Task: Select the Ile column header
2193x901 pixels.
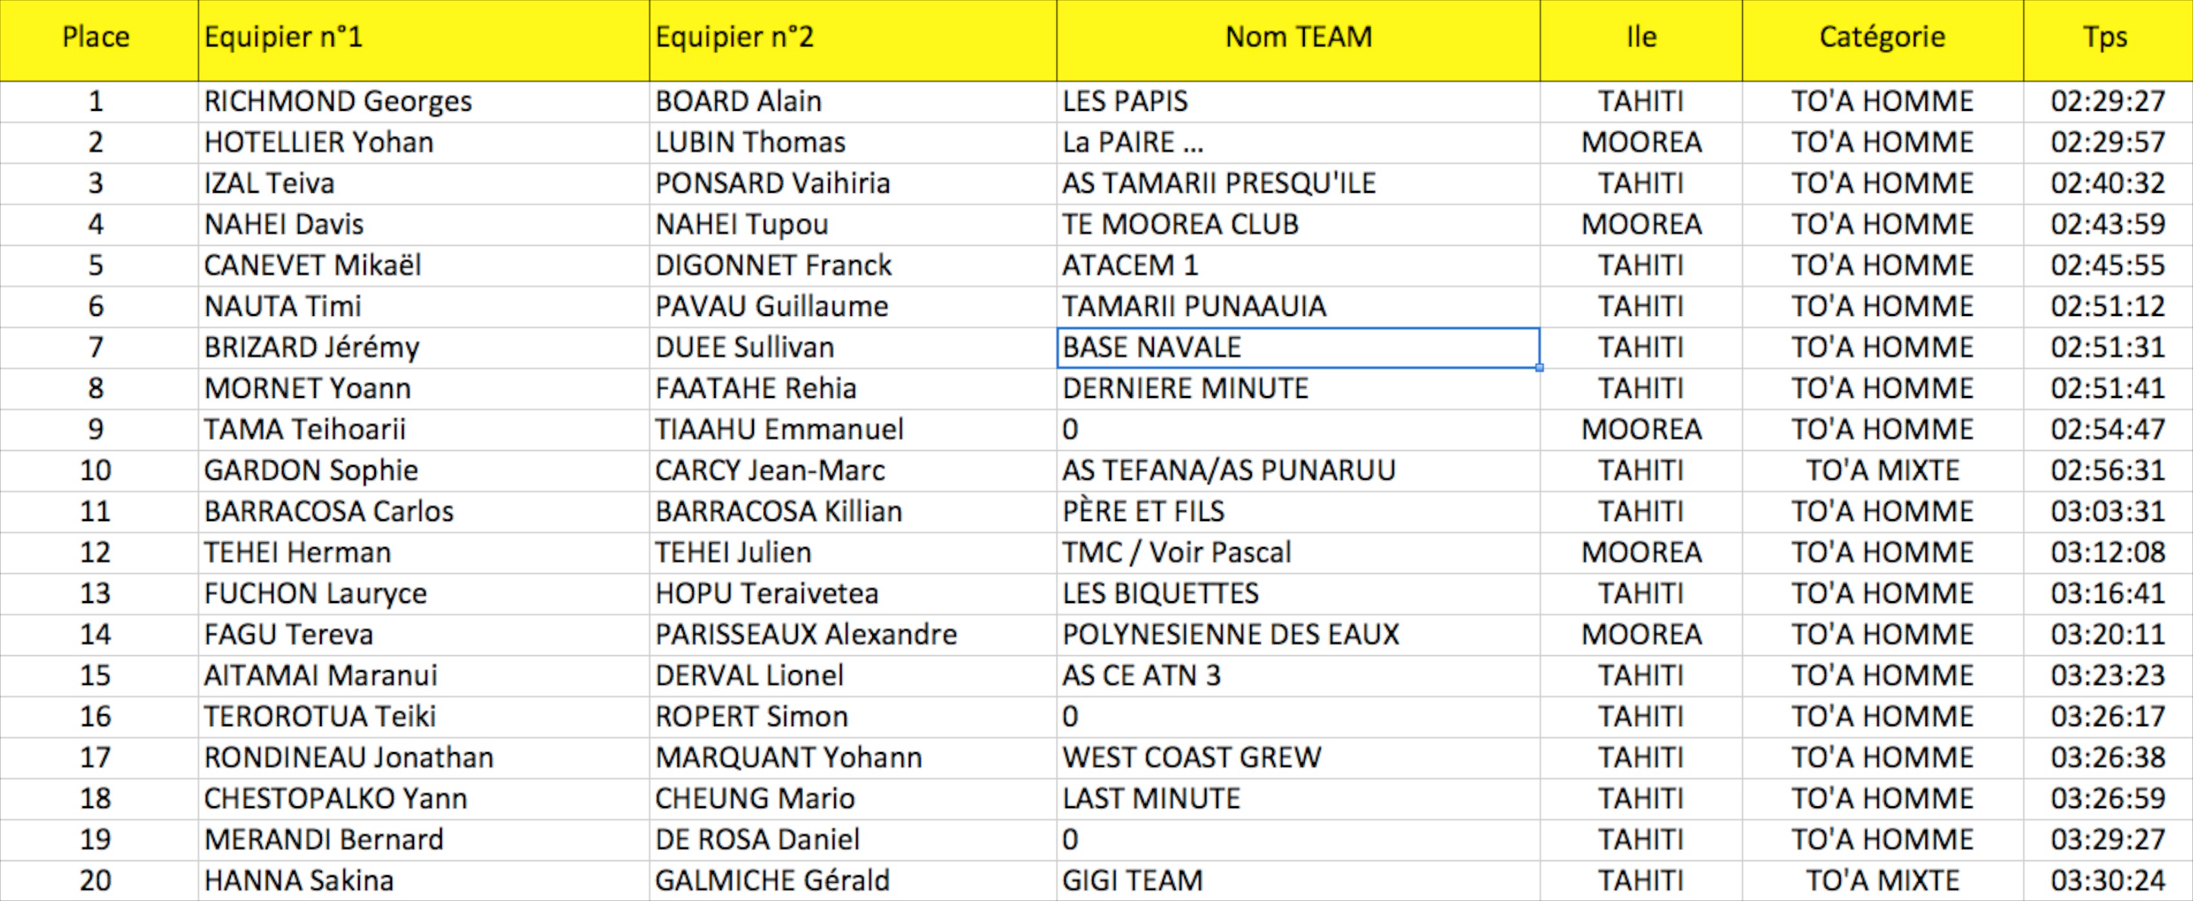Action: (x=1640, y=37)
